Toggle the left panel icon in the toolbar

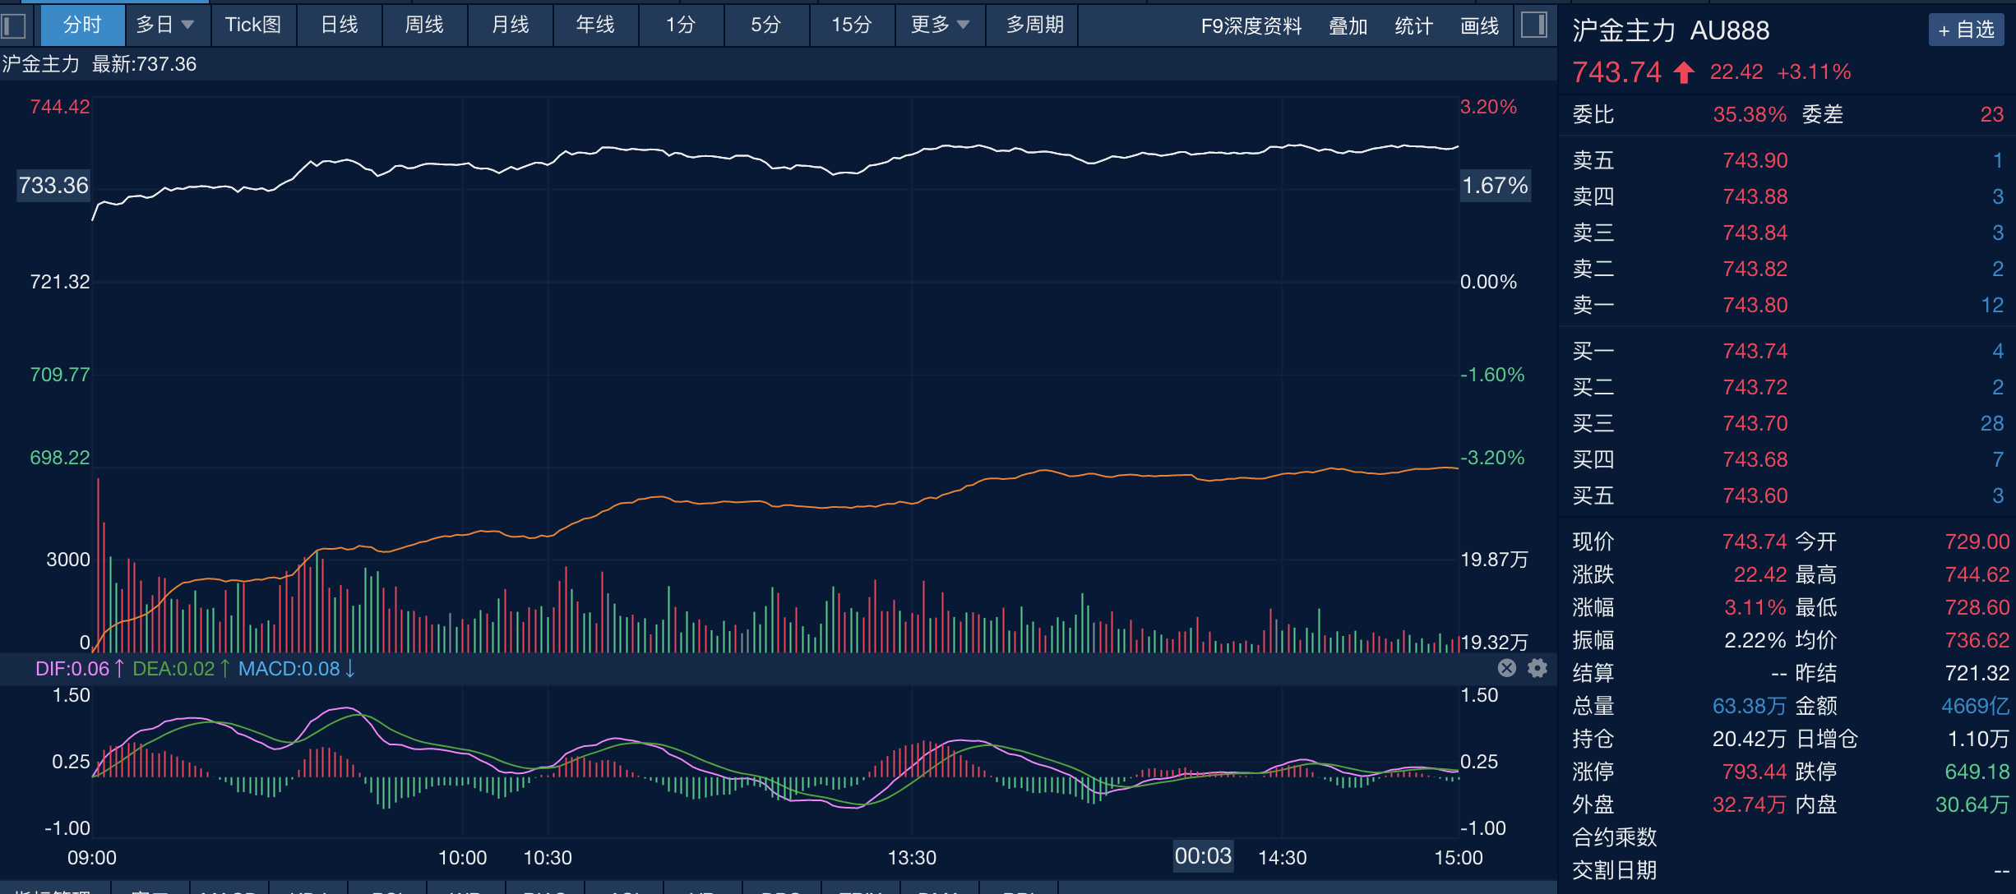pyautogui.click(x=14, y=25)
